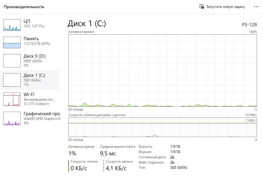Open the three-dots more options menu
This screenshot has height=176, width=263.
click(256, 7)
